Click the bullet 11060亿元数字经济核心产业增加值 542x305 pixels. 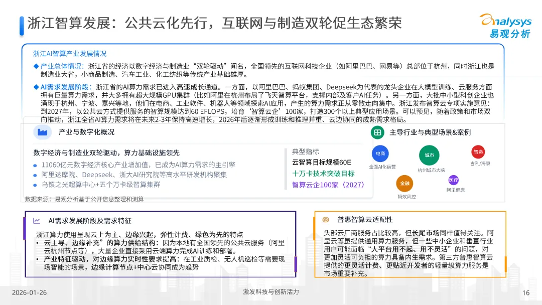139,165
